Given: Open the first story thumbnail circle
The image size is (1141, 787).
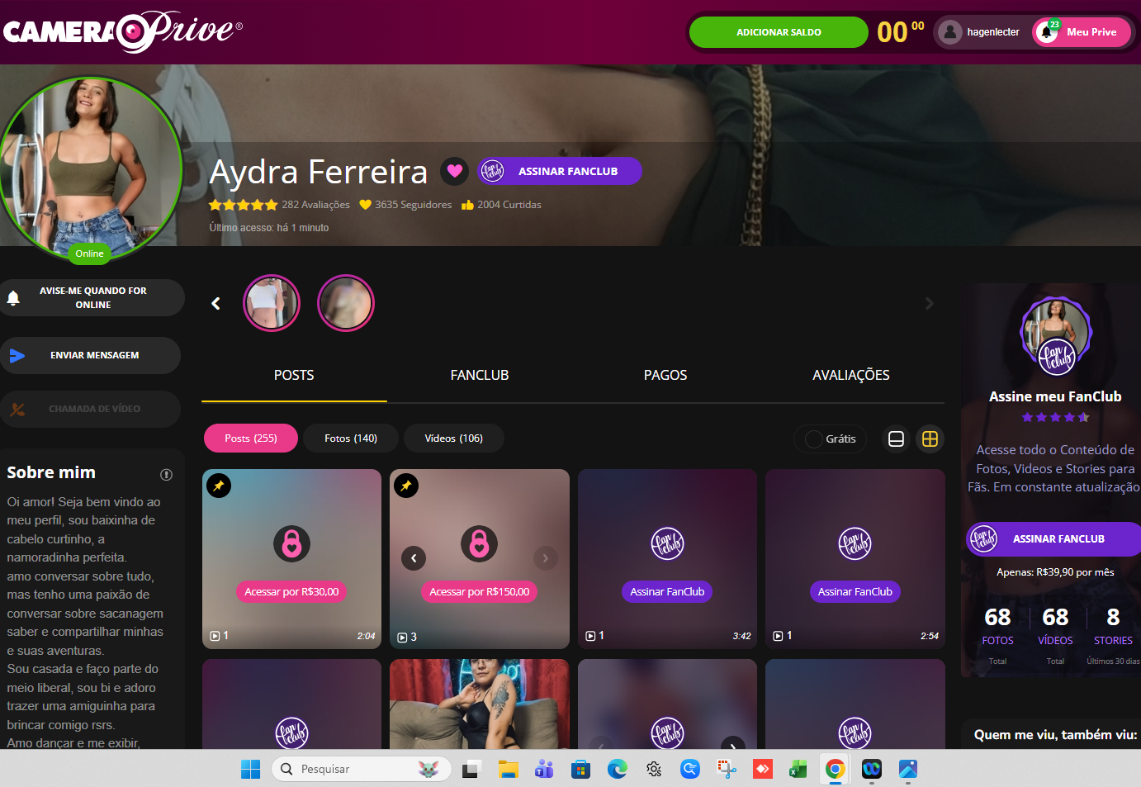Looking at the screenshot, I should click(272, 303).
